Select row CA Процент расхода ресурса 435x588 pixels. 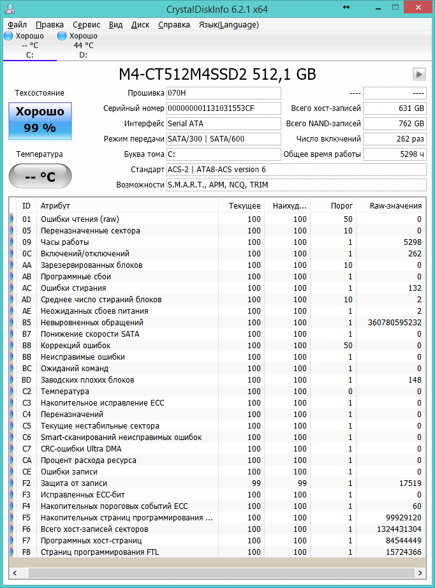pyautogui.click(x=217, y=460)
